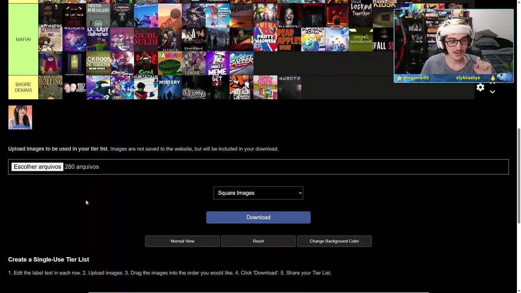The width and height of the screenshot is (521, 293).
Task: Select the MAFIA! tier label
Action: pyautogui.click(x=23, y=39)
